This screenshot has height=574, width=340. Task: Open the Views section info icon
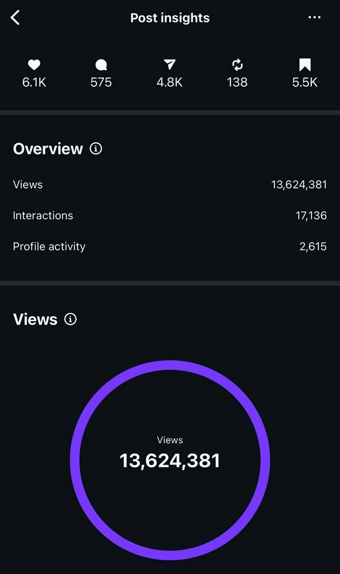point(71,319)
